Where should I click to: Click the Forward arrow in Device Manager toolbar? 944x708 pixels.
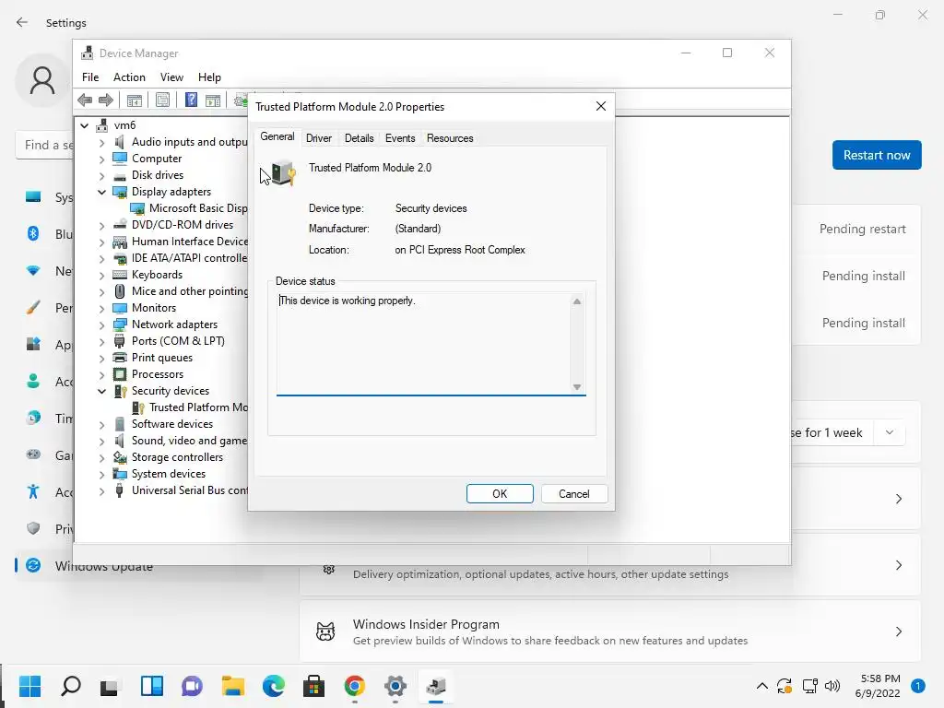[x=106, y=100]
